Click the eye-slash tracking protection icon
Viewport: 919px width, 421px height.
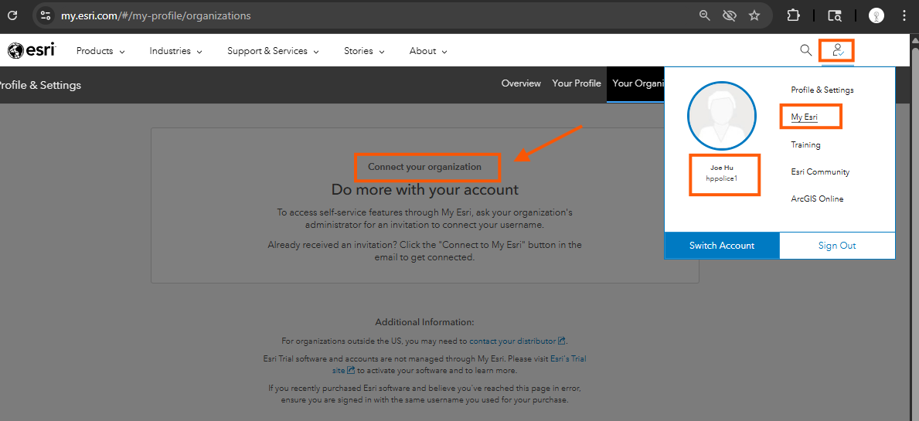pyautogui.click(x=729, y=15)
